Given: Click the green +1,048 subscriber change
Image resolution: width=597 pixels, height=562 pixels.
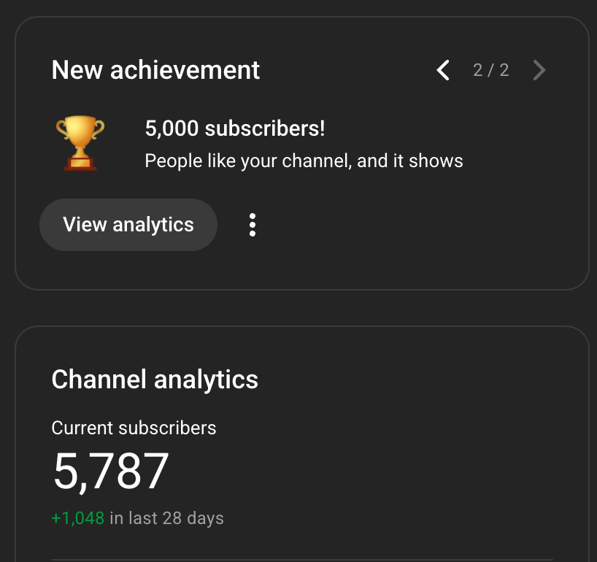Looking at the screenshot, I should click(x=78, y=518).
